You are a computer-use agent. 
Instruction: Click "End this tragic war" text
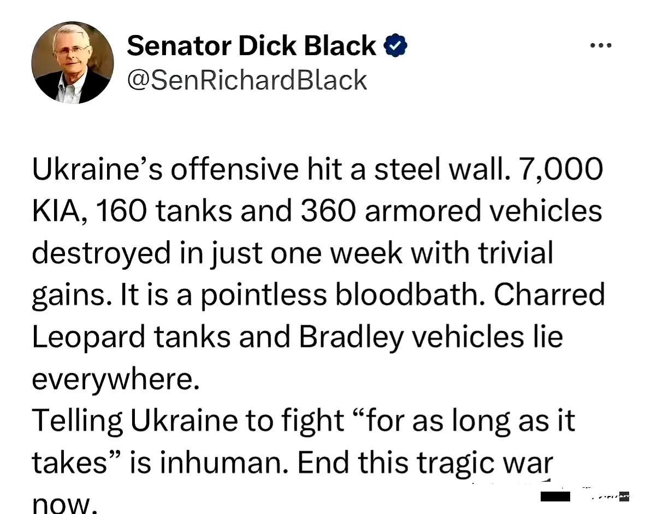[x=425, y=463]
